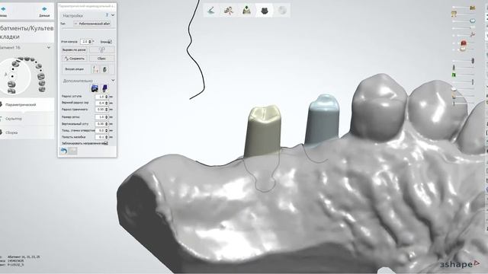488x274 pixels.
Task: Collapse the Настройки section chevron
Action: pos(113,15)
